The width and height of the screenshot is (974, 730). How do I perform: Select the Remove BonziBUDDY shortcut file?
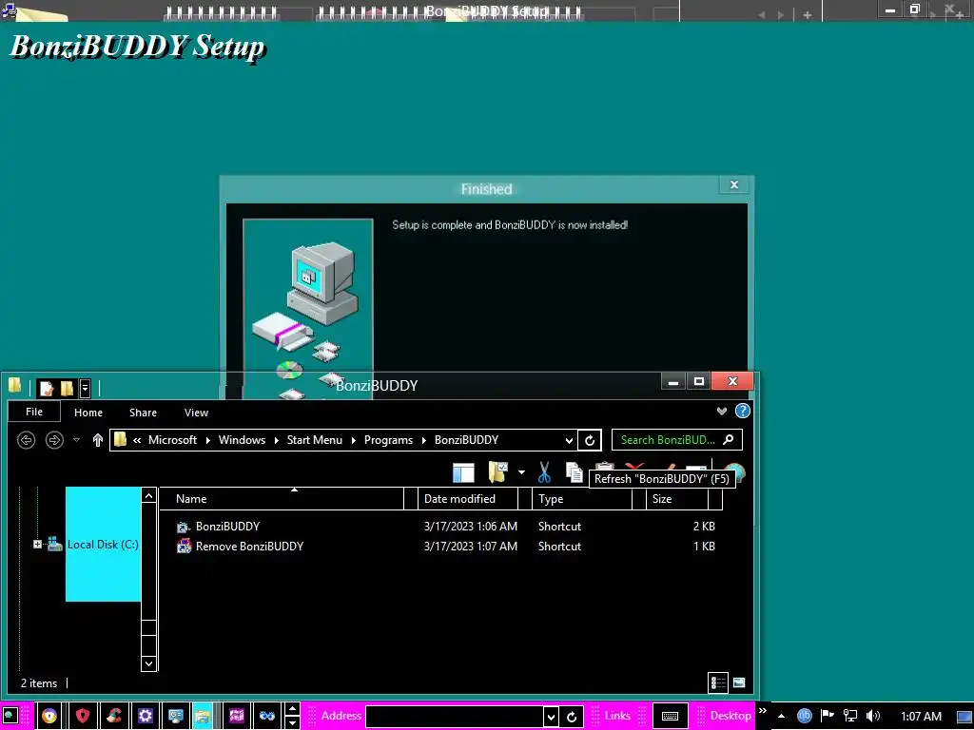249,547
